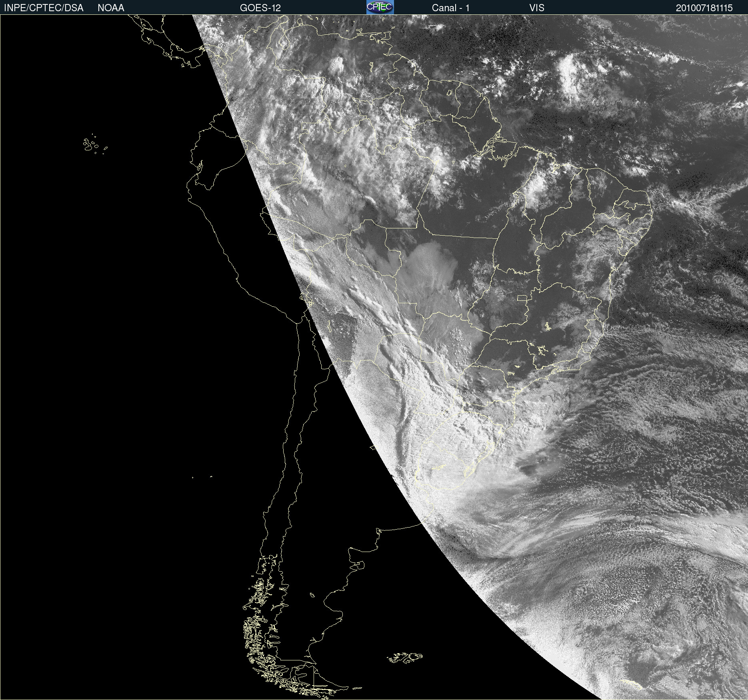Select the GOES-12 satellite label

[260, 8]
